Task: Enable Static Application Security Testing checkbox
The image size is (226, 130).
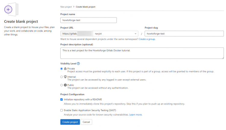Action: tap(61, 110)
